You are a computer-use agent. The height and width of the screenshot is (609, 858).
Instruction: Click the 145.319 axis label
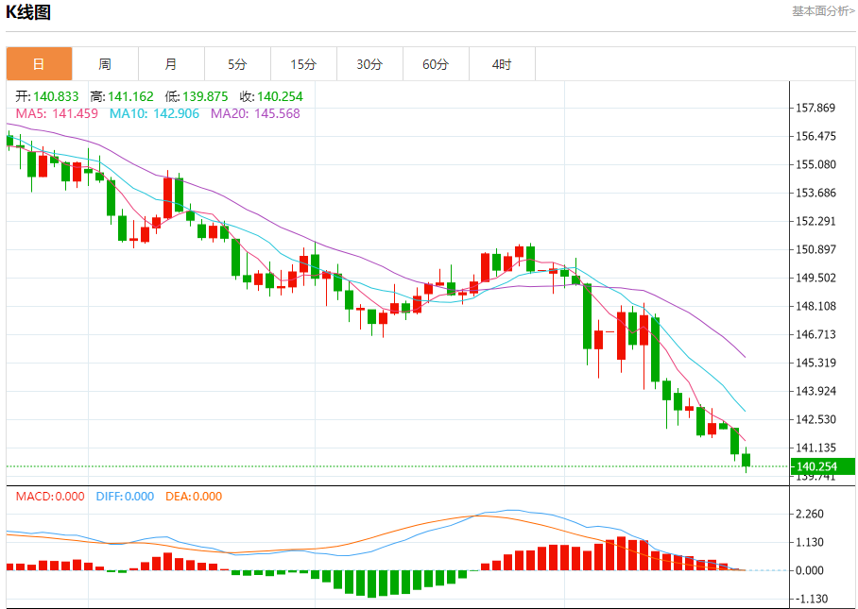815,363
